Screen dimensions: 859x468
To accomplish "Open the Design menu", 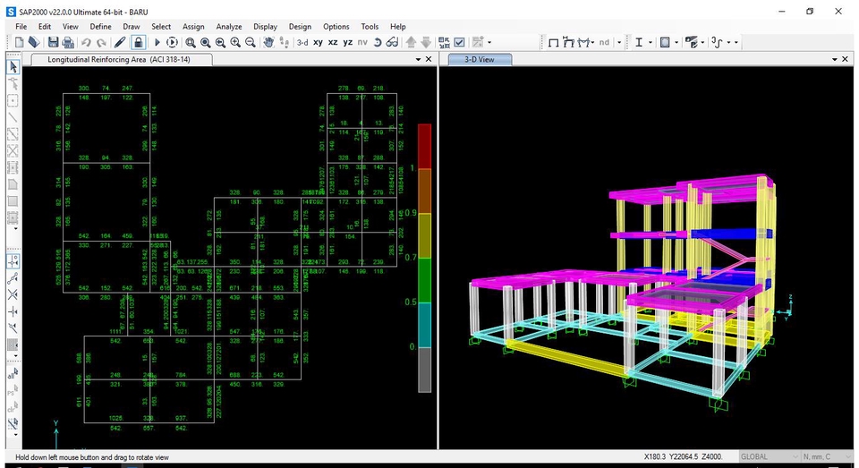I will pyautogui.click(x=300, y=26).
